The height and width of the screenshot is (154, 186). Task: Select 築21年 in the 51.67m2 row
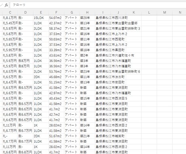click(x=87, y=136)
